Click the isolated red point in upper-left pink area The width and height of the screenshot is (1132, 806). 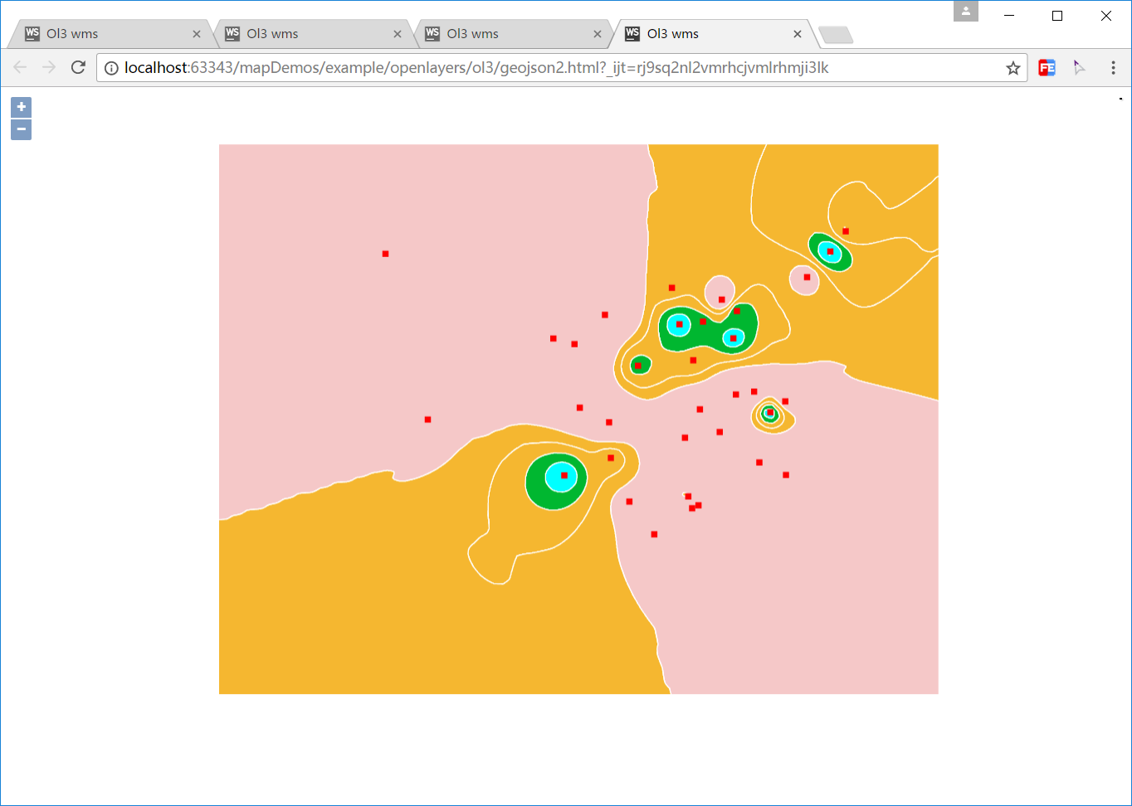[x=385, y=254]
